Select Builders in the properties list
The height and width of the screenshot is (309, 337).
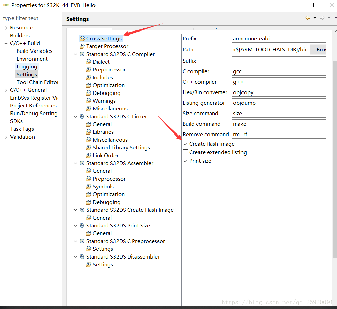click(x=20, y=36)
